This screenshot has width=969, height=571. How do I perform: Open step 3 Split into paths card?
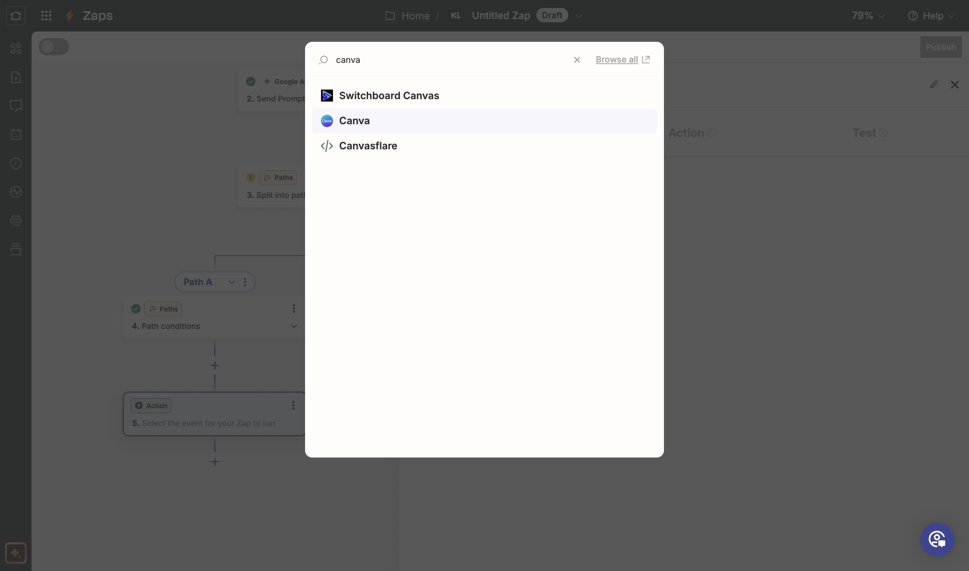[272, 186]
